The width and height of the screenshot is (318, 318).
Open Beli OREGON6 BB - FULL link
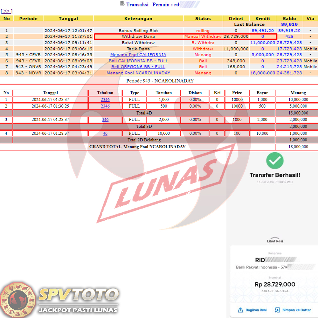pyautogui.click(x=138, y=67)
